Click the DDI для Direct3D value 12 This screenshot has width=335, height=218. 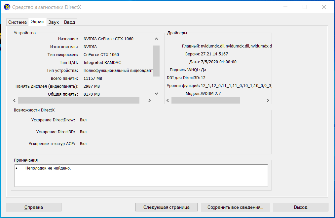tap(203, 78)
